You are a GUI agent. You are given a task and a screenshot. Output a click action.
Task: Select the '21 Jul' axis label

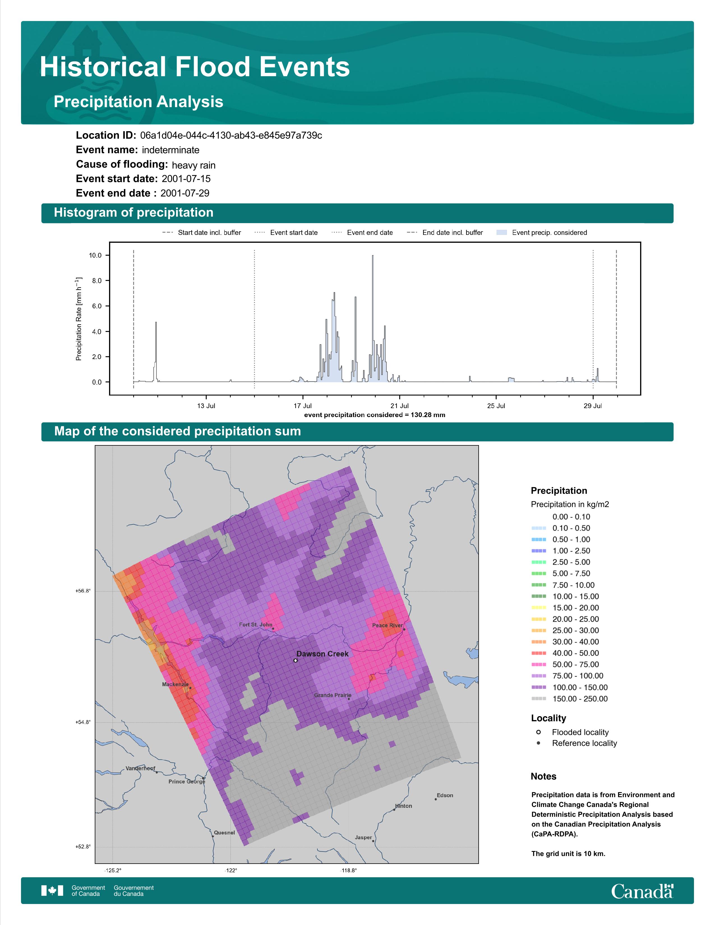pos(400,406)
